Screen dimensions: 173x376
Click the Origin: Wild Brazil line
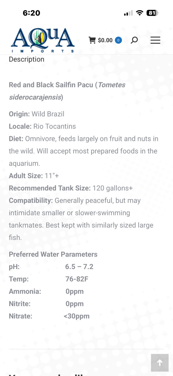point(36,114)
